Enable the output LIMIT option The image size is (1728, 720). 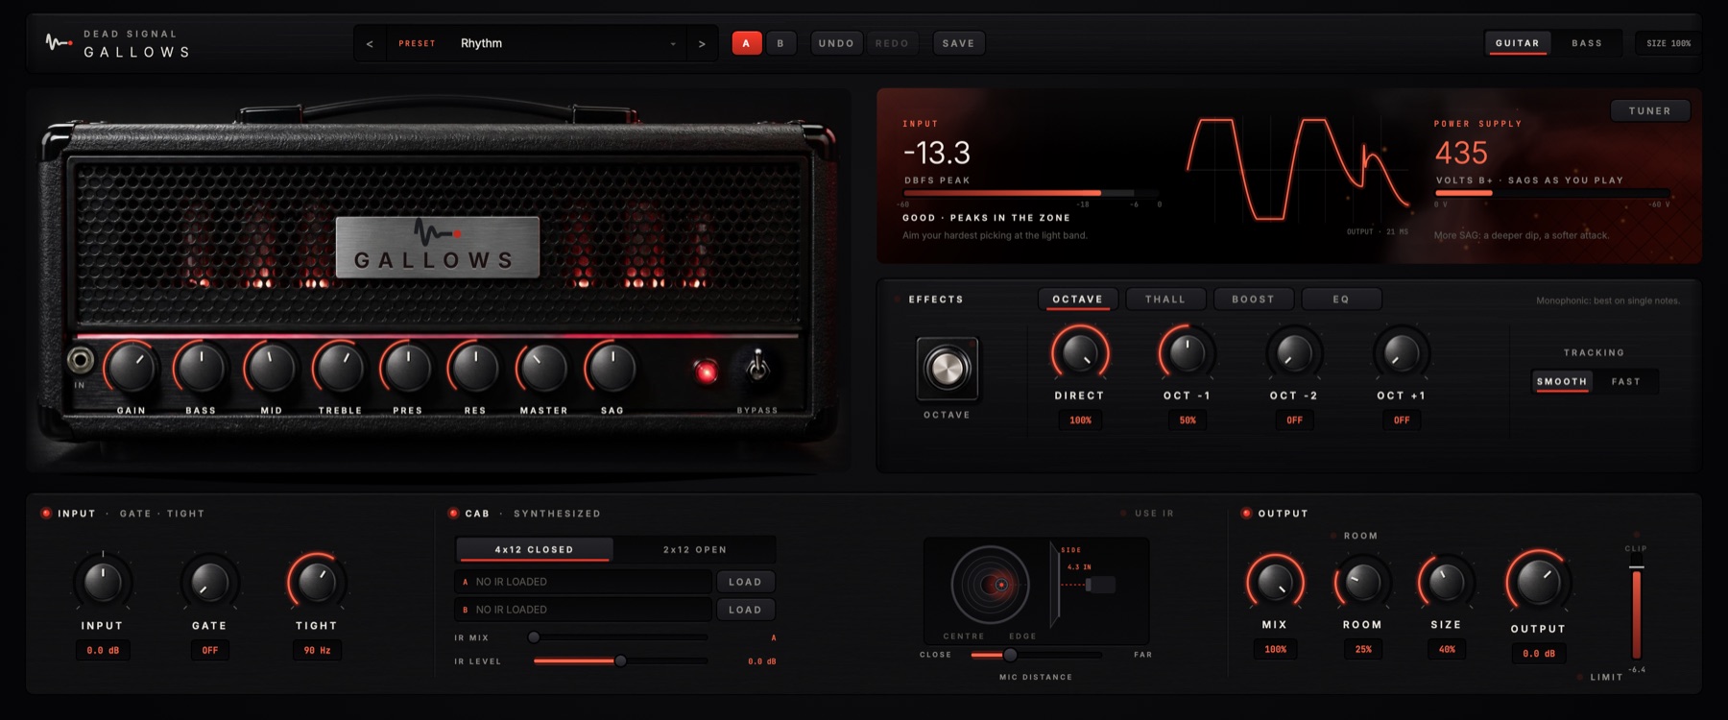click(1600, 677)
